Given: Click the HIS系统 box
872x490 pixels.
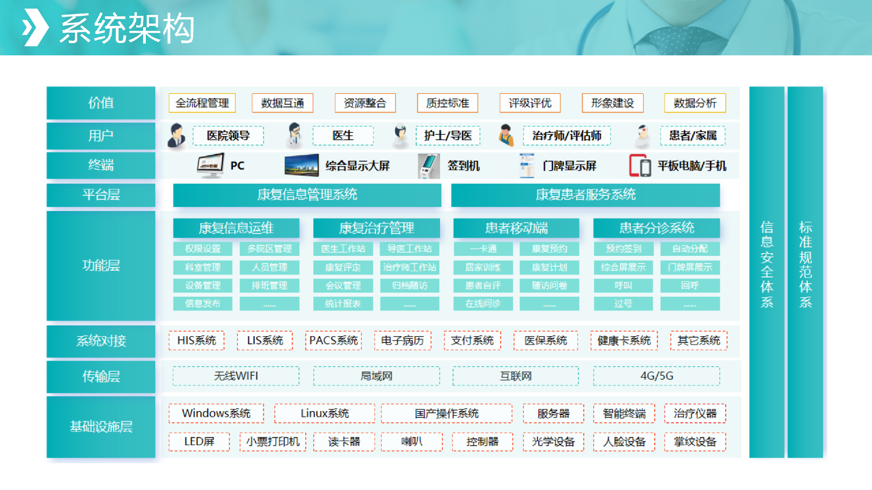Looking at the screenshot, I should [197, 341].
